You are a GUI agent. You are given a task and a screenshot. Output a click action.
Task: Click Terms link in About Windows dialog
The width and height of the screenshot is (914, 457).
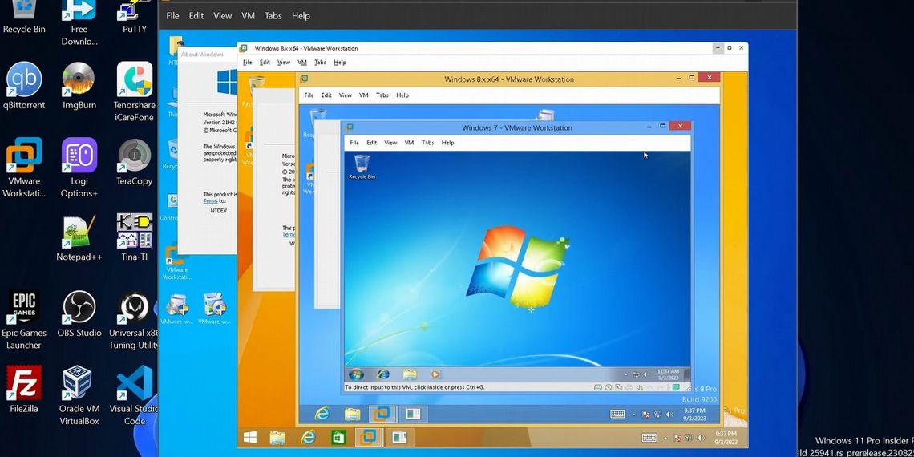click(210, 201)
